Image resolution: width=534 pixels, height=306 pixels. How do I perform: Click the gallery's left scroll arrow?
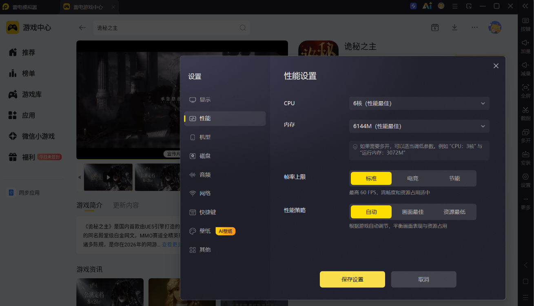point(80,177)
